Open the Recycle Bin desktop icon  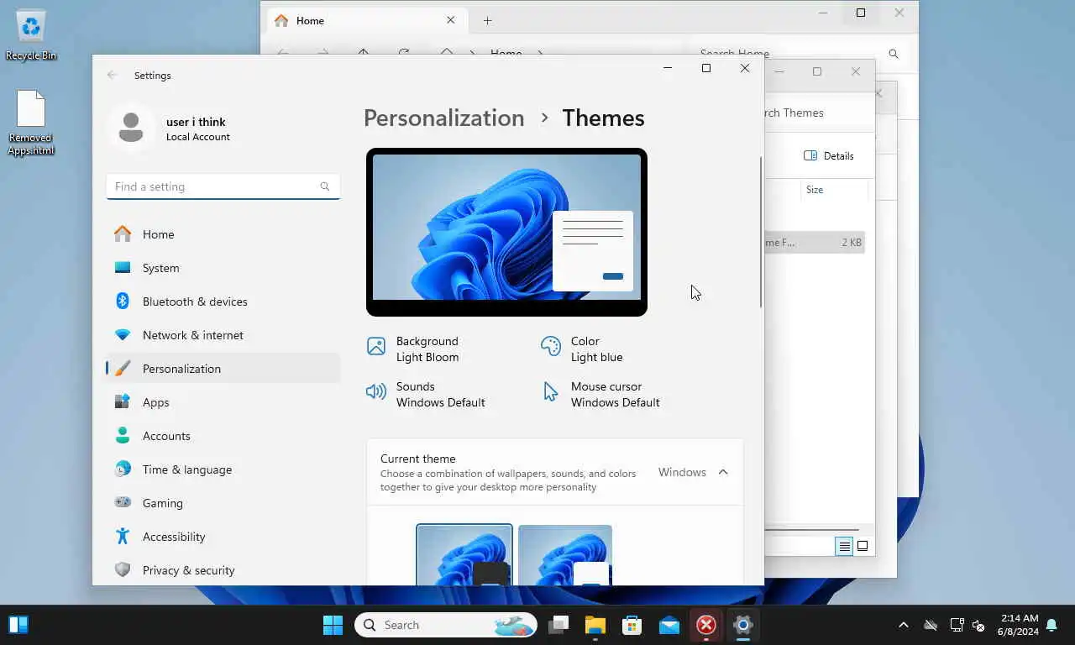[x=31, y=35]
